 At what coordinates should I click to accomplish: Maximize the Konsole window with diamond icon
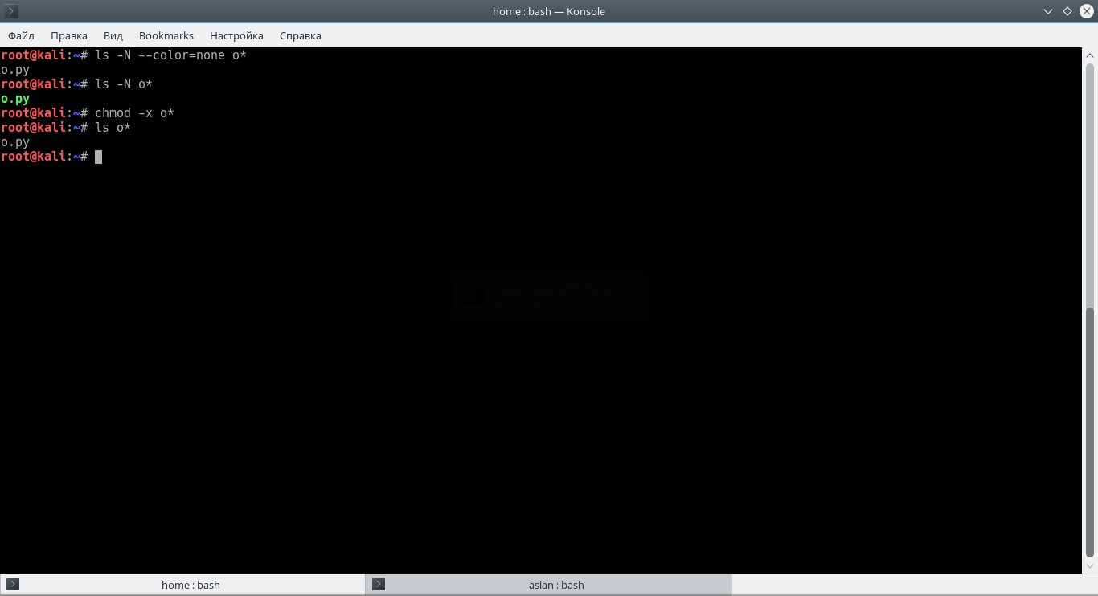[1067, 11]
